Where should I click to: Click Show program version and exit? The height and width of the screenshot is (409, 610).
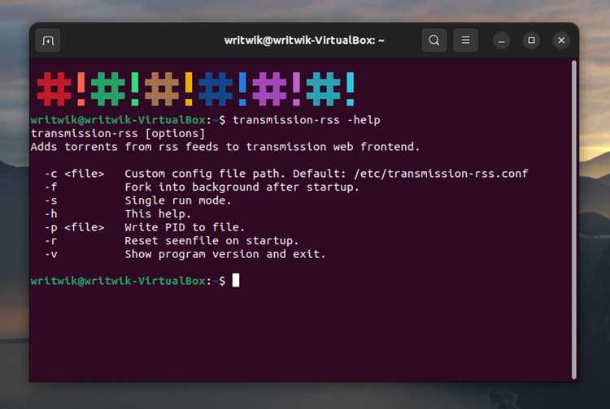224,254
